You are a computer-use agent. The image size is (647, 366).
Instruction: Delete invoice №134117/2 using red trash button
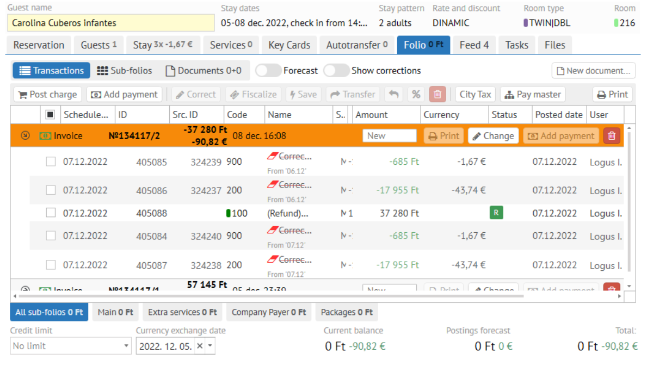tap(612, 136)
